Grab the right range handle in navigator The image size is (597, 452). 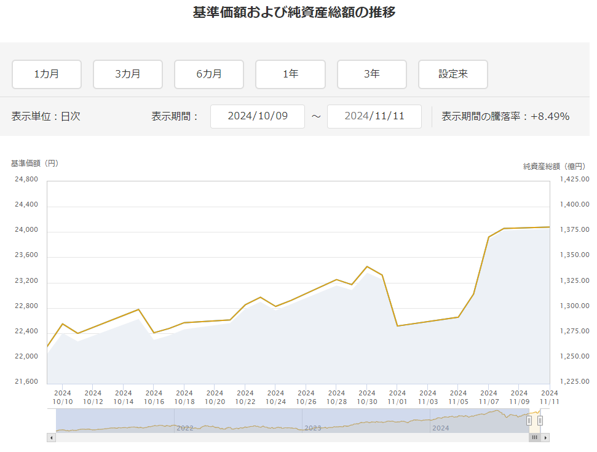pos(540,421)
